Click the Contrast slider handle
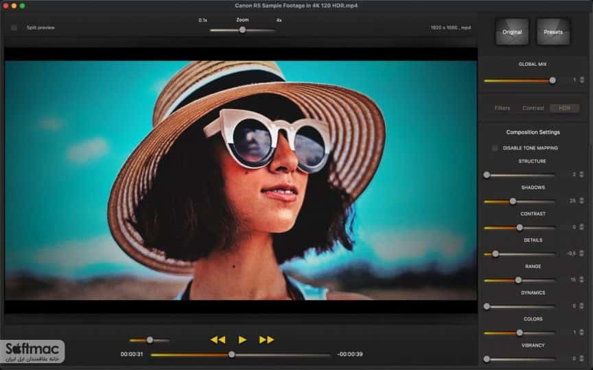The width and height of the screenshot is (593, 370). pyautogui.click(x=520, y=227)
